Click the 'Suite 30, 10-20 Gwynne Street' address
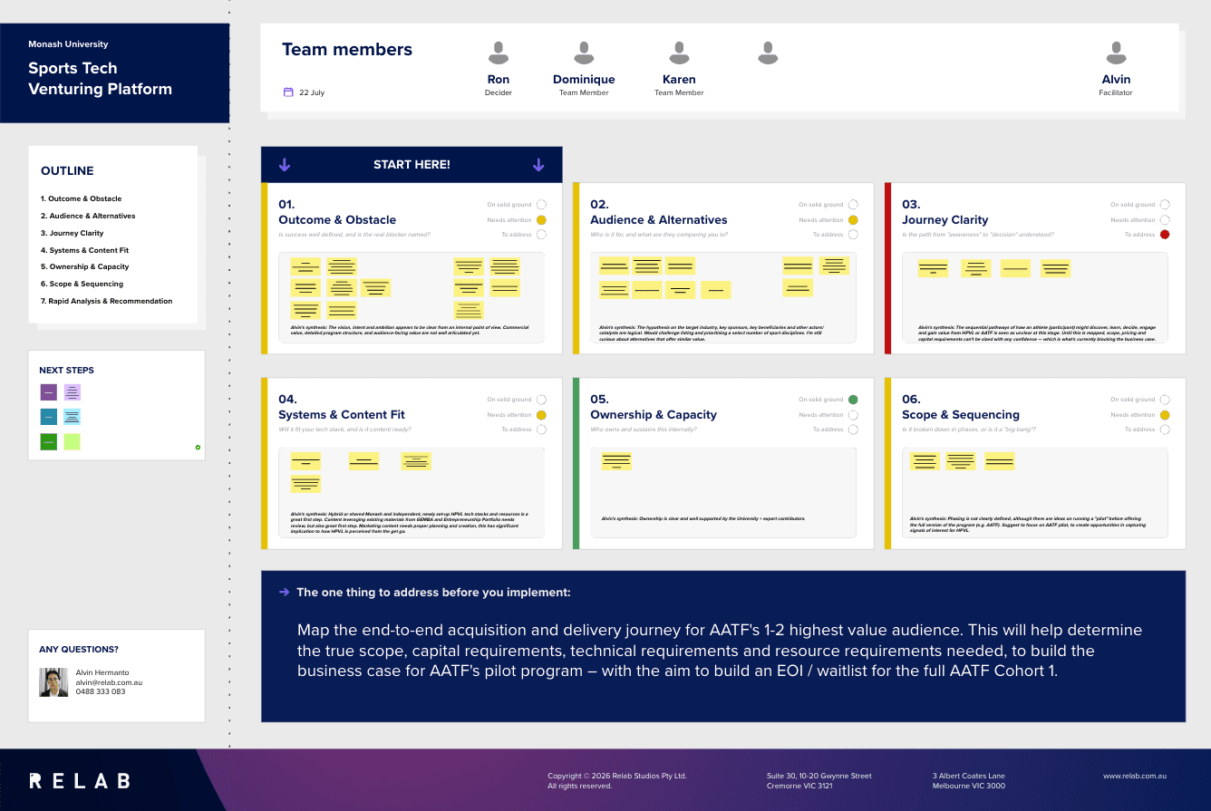The height and width of the screenshot is (811, 1211). [x=819, y=776]
